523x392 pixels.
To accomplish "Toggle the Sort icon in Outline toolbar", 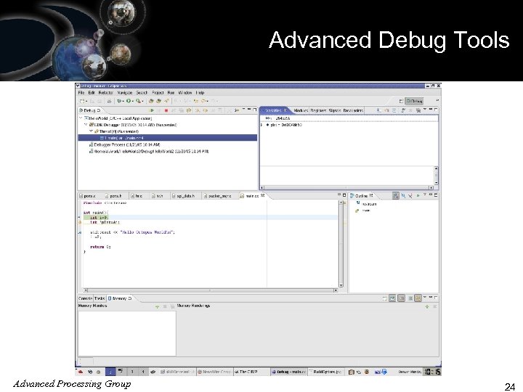I will click(396, 196).
